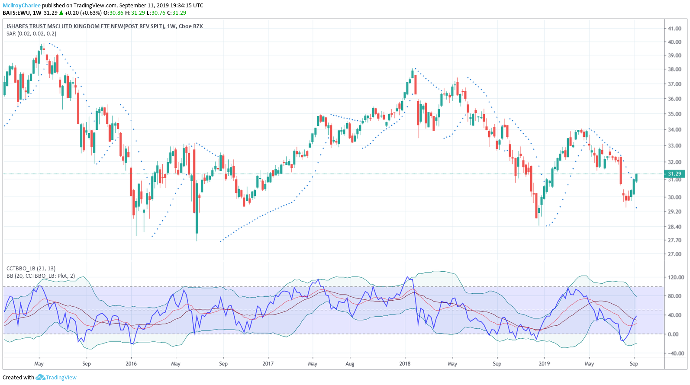Click the TradingView logo icon at bottom
The height and width of the screenshot is (385, 690).
pyautogui.click(x=40, y=377)
